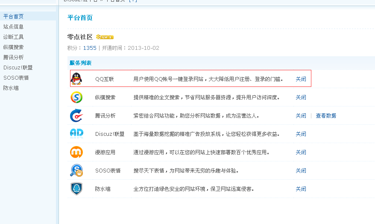Click the QQ penguin icon

[76, 79]
